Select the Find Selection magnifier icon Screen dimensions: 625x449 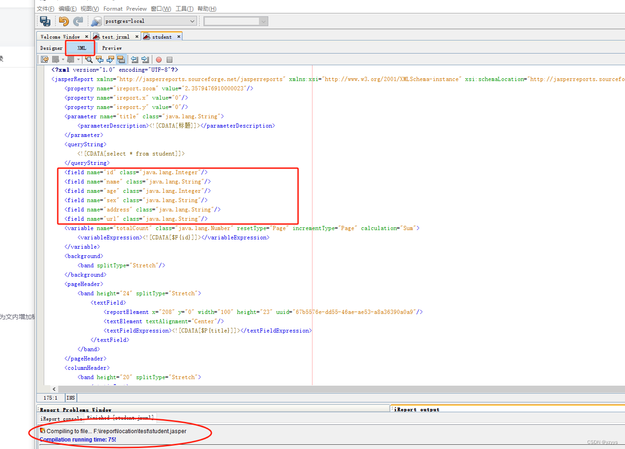click(x=89, y=59)
